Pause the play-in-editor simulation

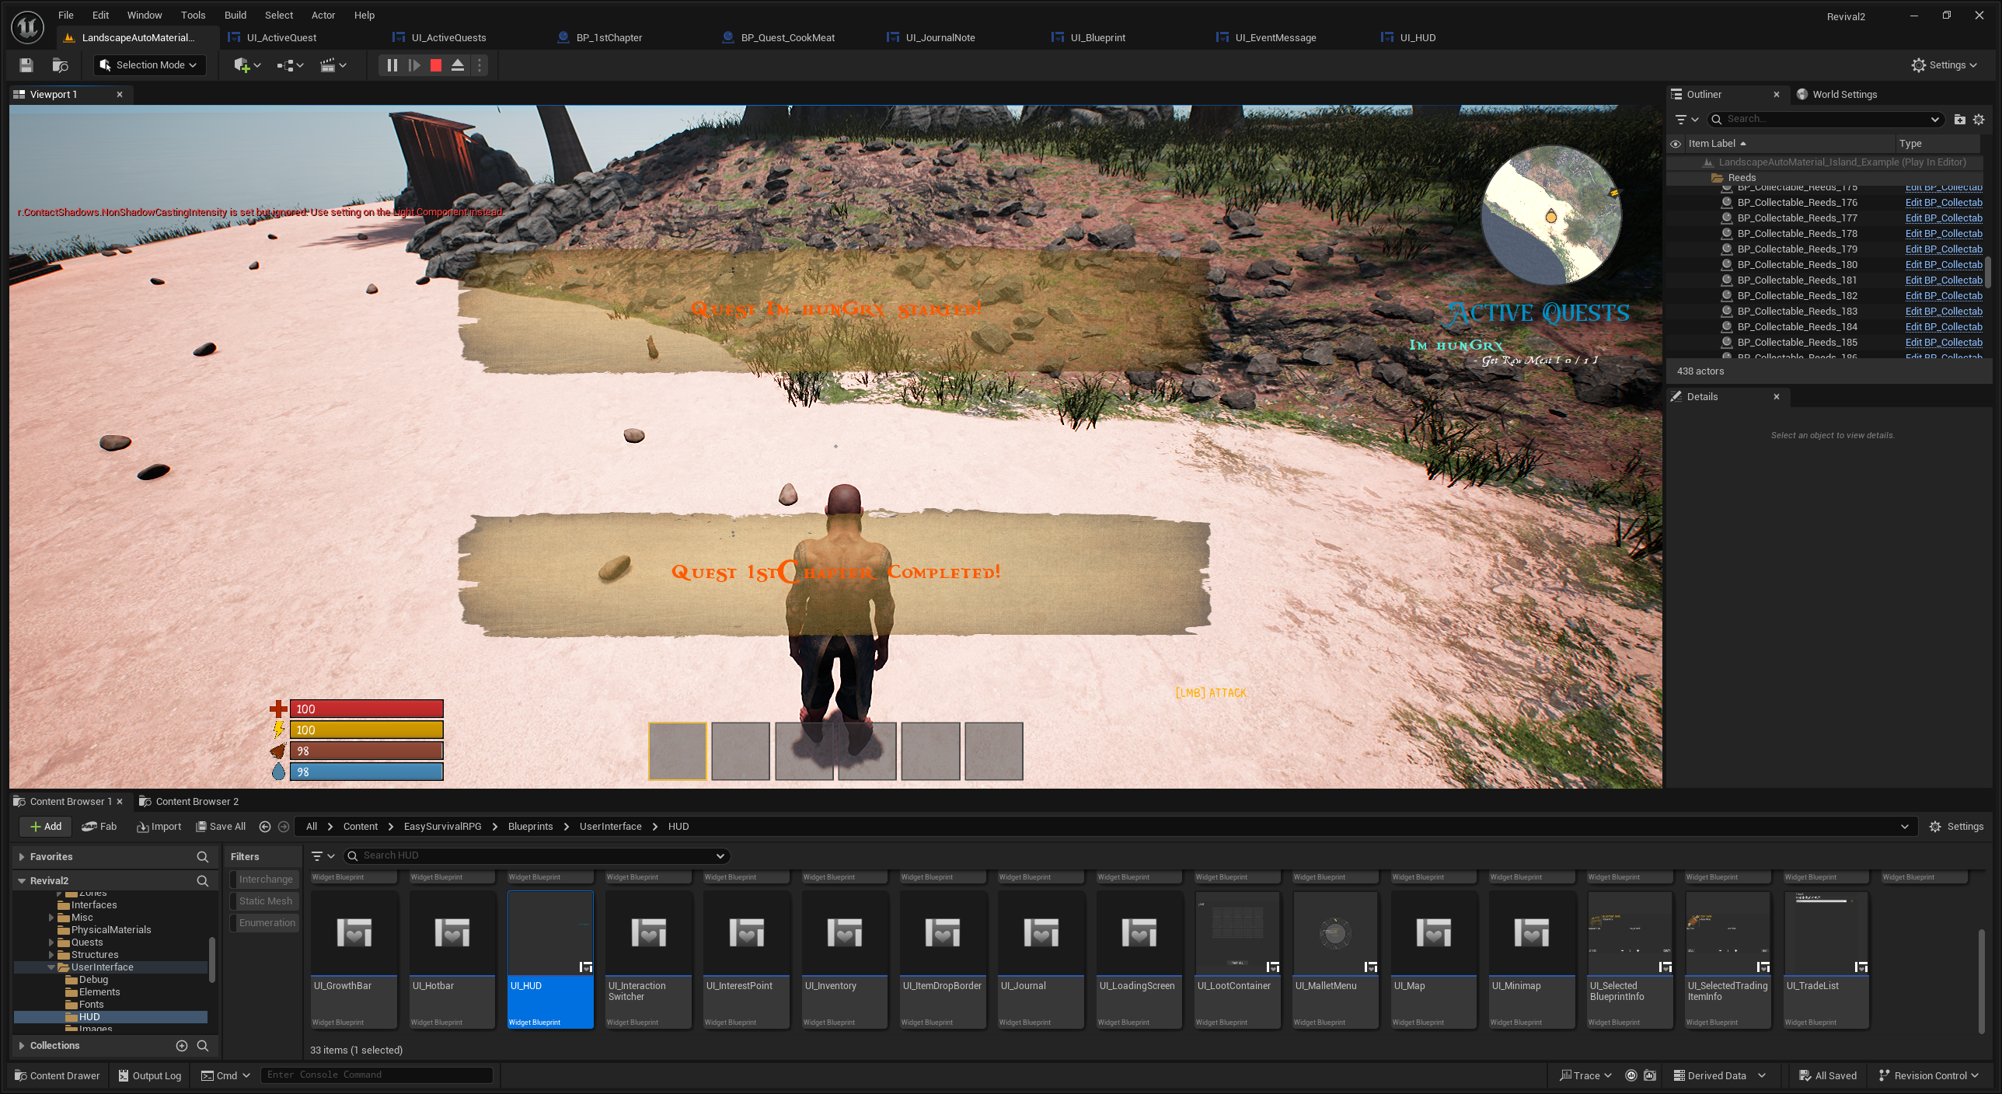click(392, 65)
